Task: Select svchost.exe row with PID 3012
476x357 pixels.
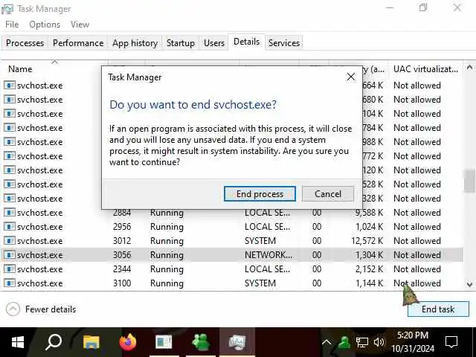Action: click(x=232, y=241)
